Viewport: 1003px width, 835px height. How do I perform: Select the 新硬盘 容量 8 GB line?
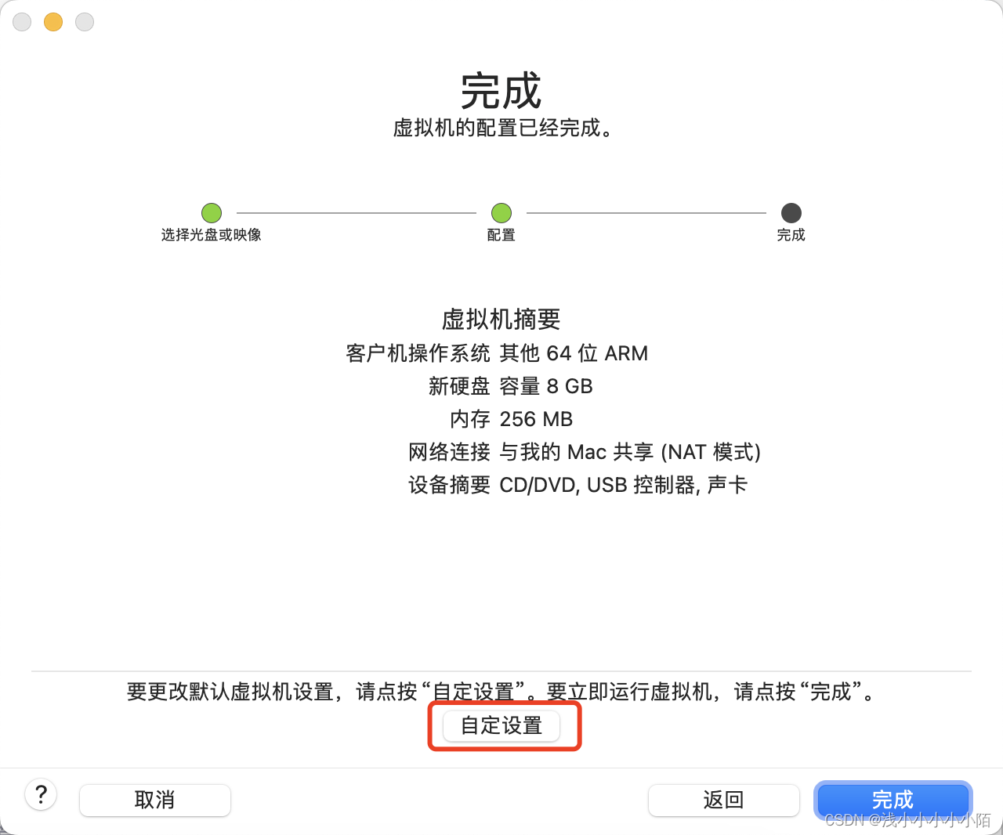click(x=511, y=386)
